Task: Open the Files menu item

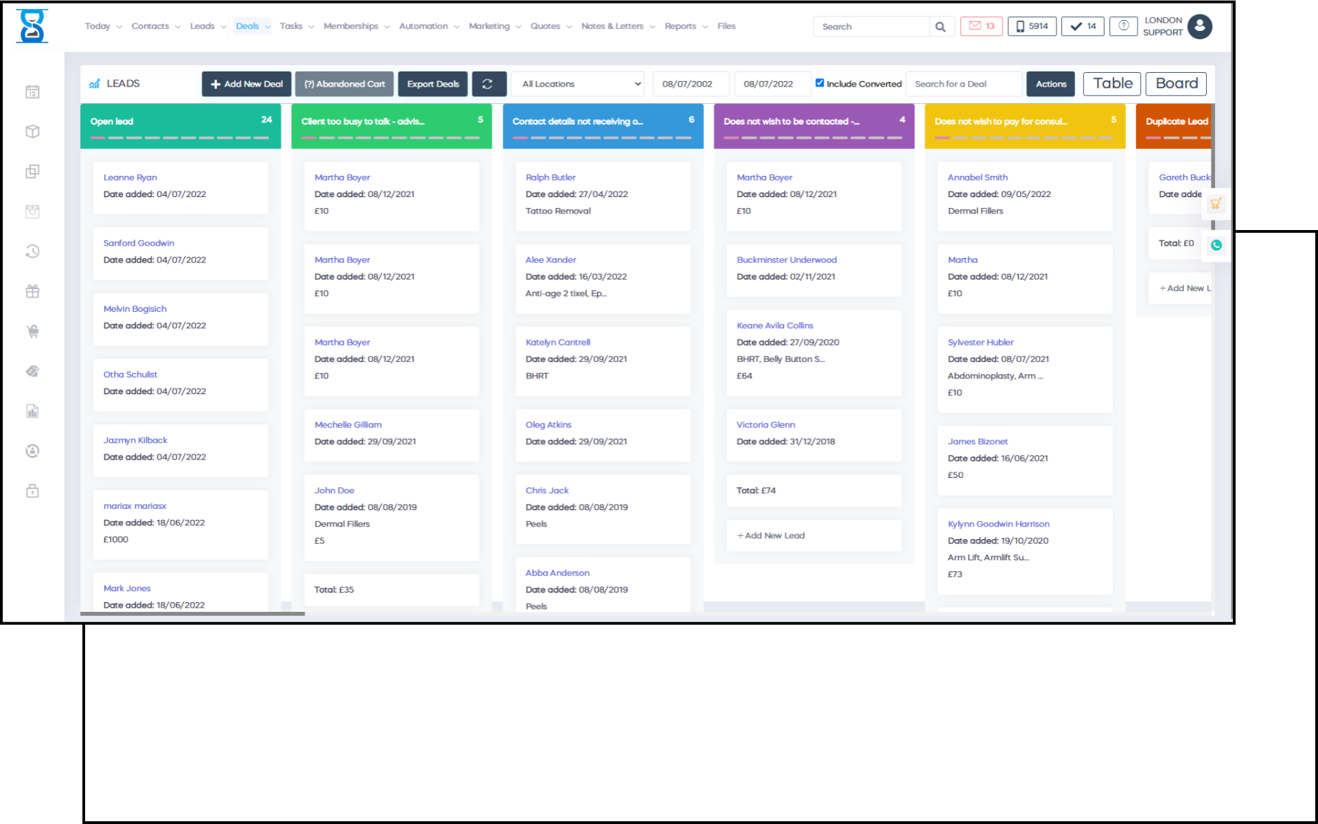Action: [x=726, y=26]
